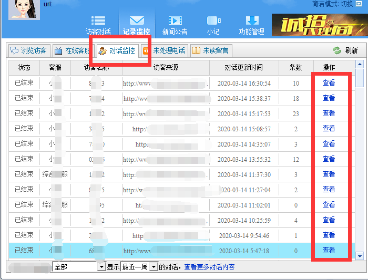Click the book icon of 未读留言
368x280 pixels.
(x=196, y=50)
